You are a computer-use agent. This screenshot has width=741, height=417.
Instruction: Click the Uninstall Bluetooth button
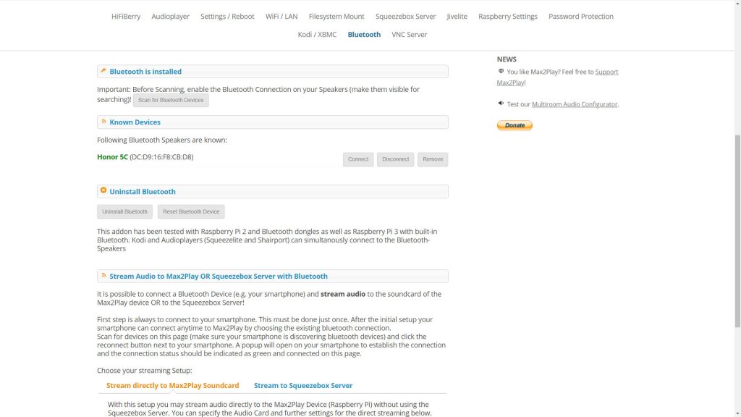124,212
